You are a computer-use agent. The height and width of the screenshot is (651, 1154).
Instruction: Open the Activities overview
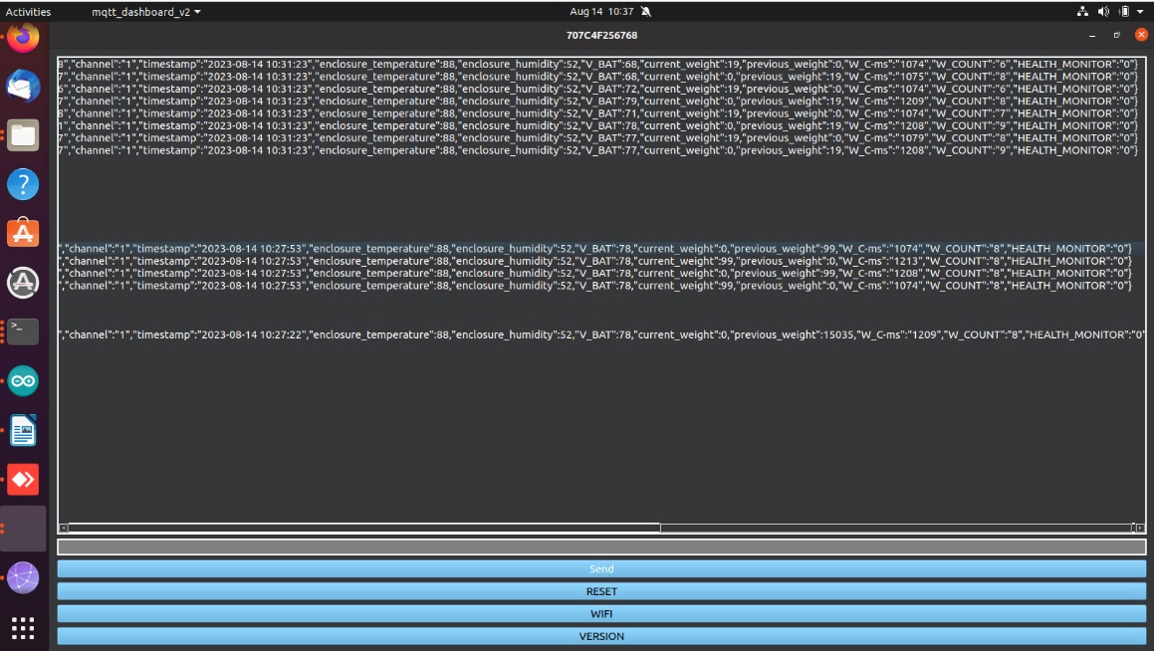tap(28, 12)
